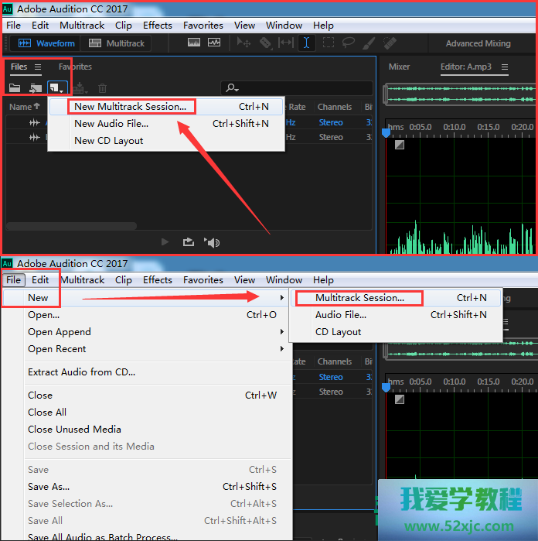
Task: Click the Open File folder icon
Action: click(x=15, y=89)
